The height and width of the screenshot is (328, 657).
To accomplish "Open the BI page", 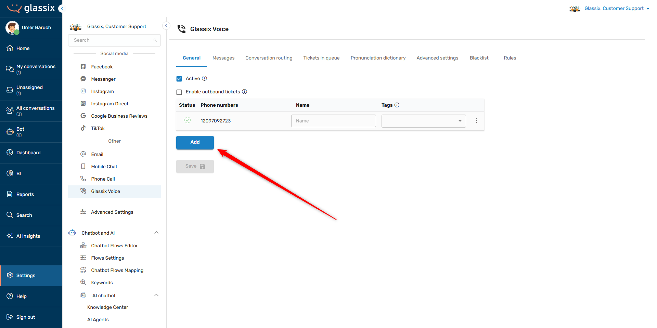I will 31,173.
